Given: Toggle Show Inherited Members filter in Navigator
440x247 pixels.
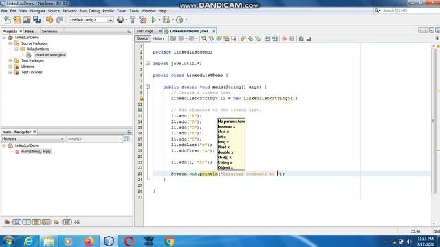Looking at the screenshot, I should tap(7, 222).
